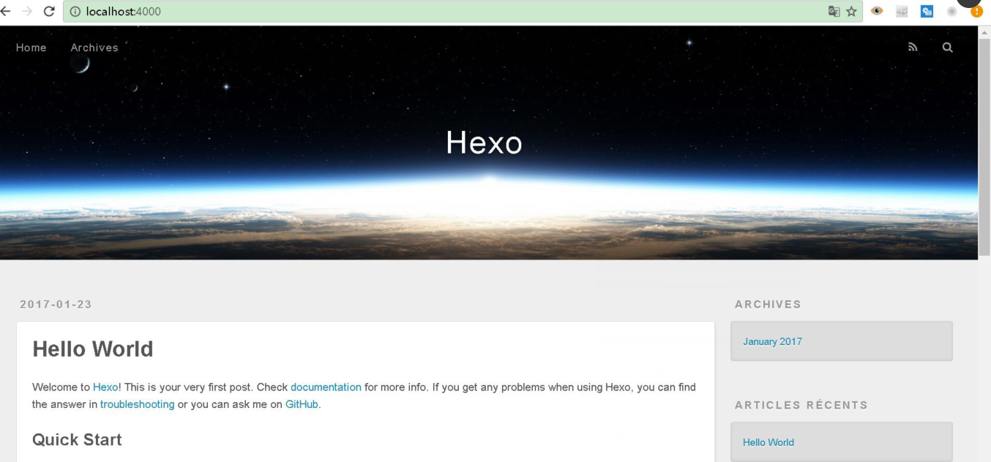Viewport: 991px width, 462px height.
Task: Follow the documentation link
Action: [x=326, y=387]
